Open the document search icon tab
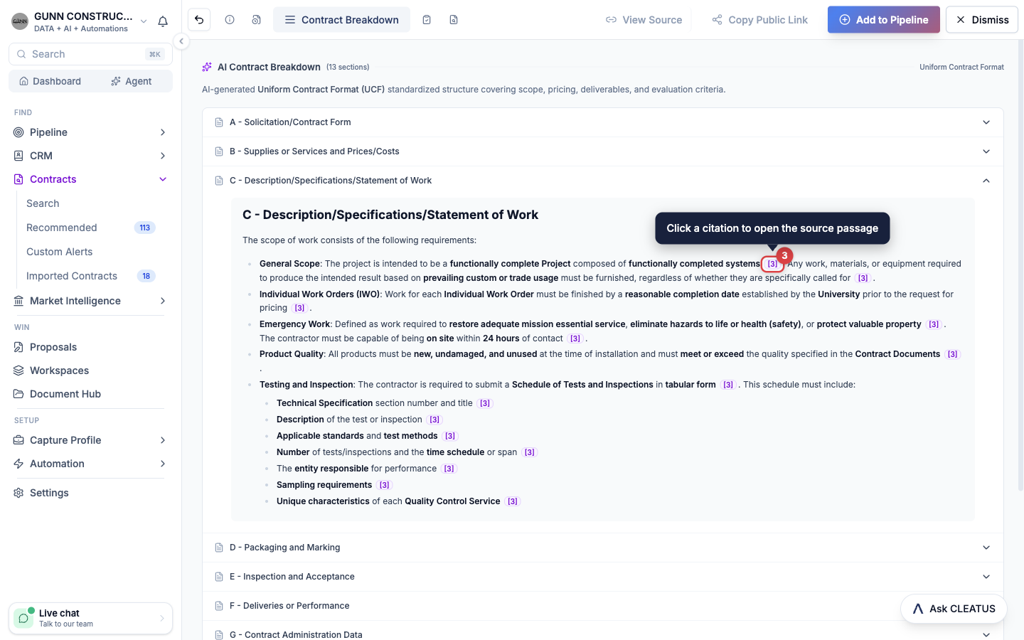1024x640 pixels. pos(454,20)
